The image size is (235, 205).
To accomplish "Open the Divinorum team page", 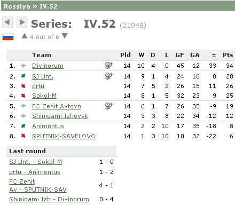I will pyautogui.click(x=48, y=66).
